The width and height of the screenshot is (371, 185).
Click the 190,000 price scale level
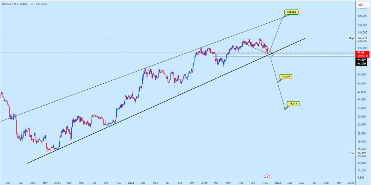pyautogui.click(x=362, y=16)
